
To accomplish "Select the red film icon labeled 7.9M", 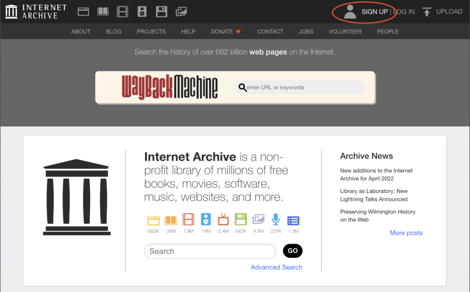I will (188, 220).
